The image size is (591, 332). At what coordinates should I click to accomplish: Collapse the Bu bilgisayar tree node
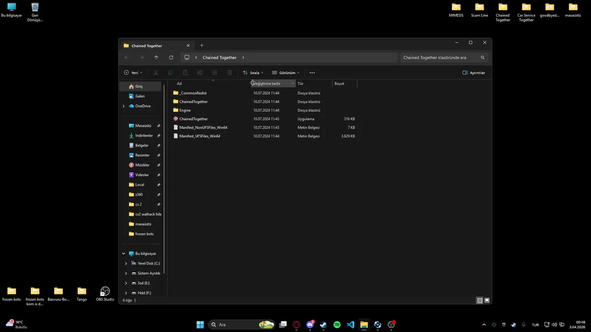pos(123,254)
